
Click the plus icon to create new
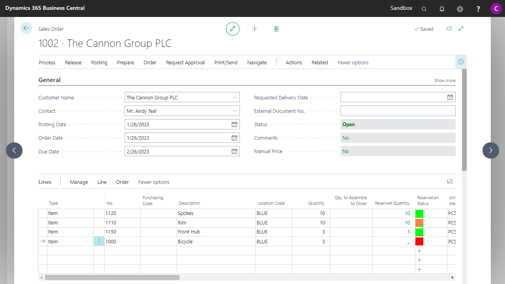click(254, 29)
